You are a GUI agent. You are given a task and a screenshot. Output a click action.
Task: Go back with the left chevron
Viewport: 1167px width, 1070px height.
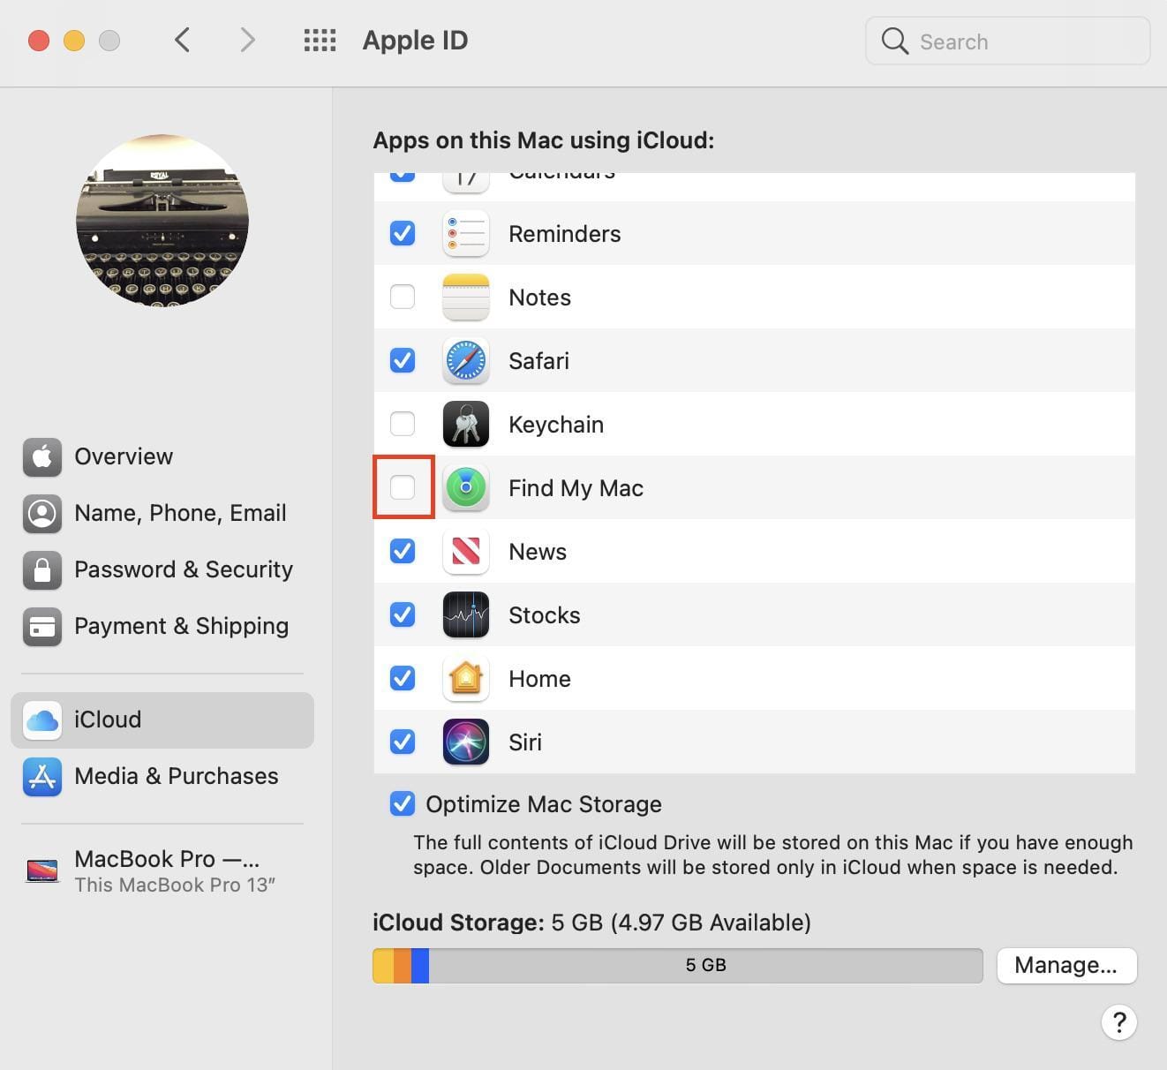click(x=183, y=40)
